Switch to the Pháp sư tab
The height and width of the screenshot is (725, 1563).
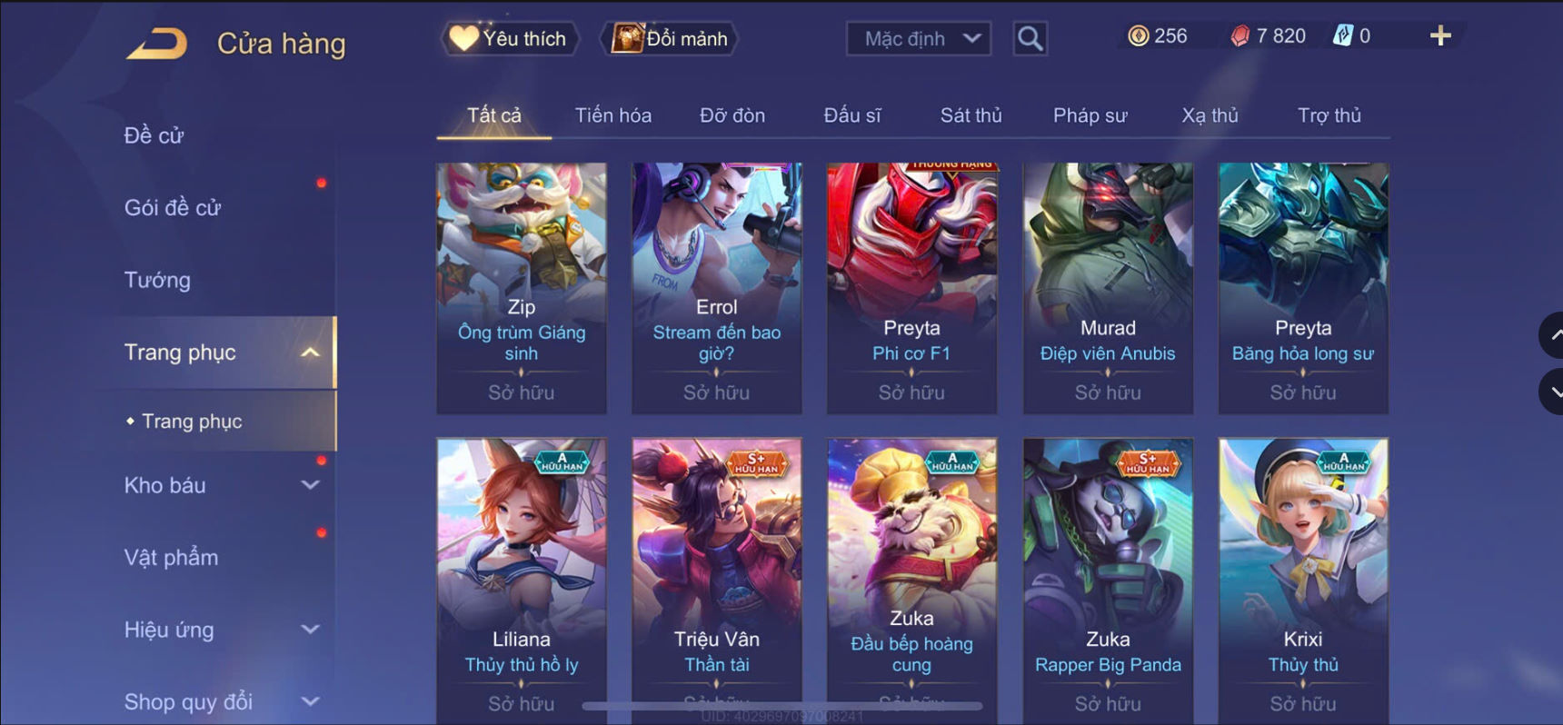click(1090, 115)
